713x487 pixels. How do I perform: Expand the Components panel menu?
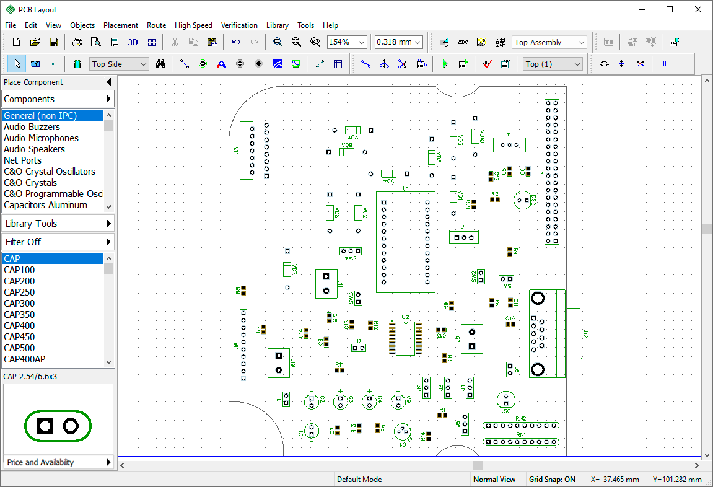point(58,99)
